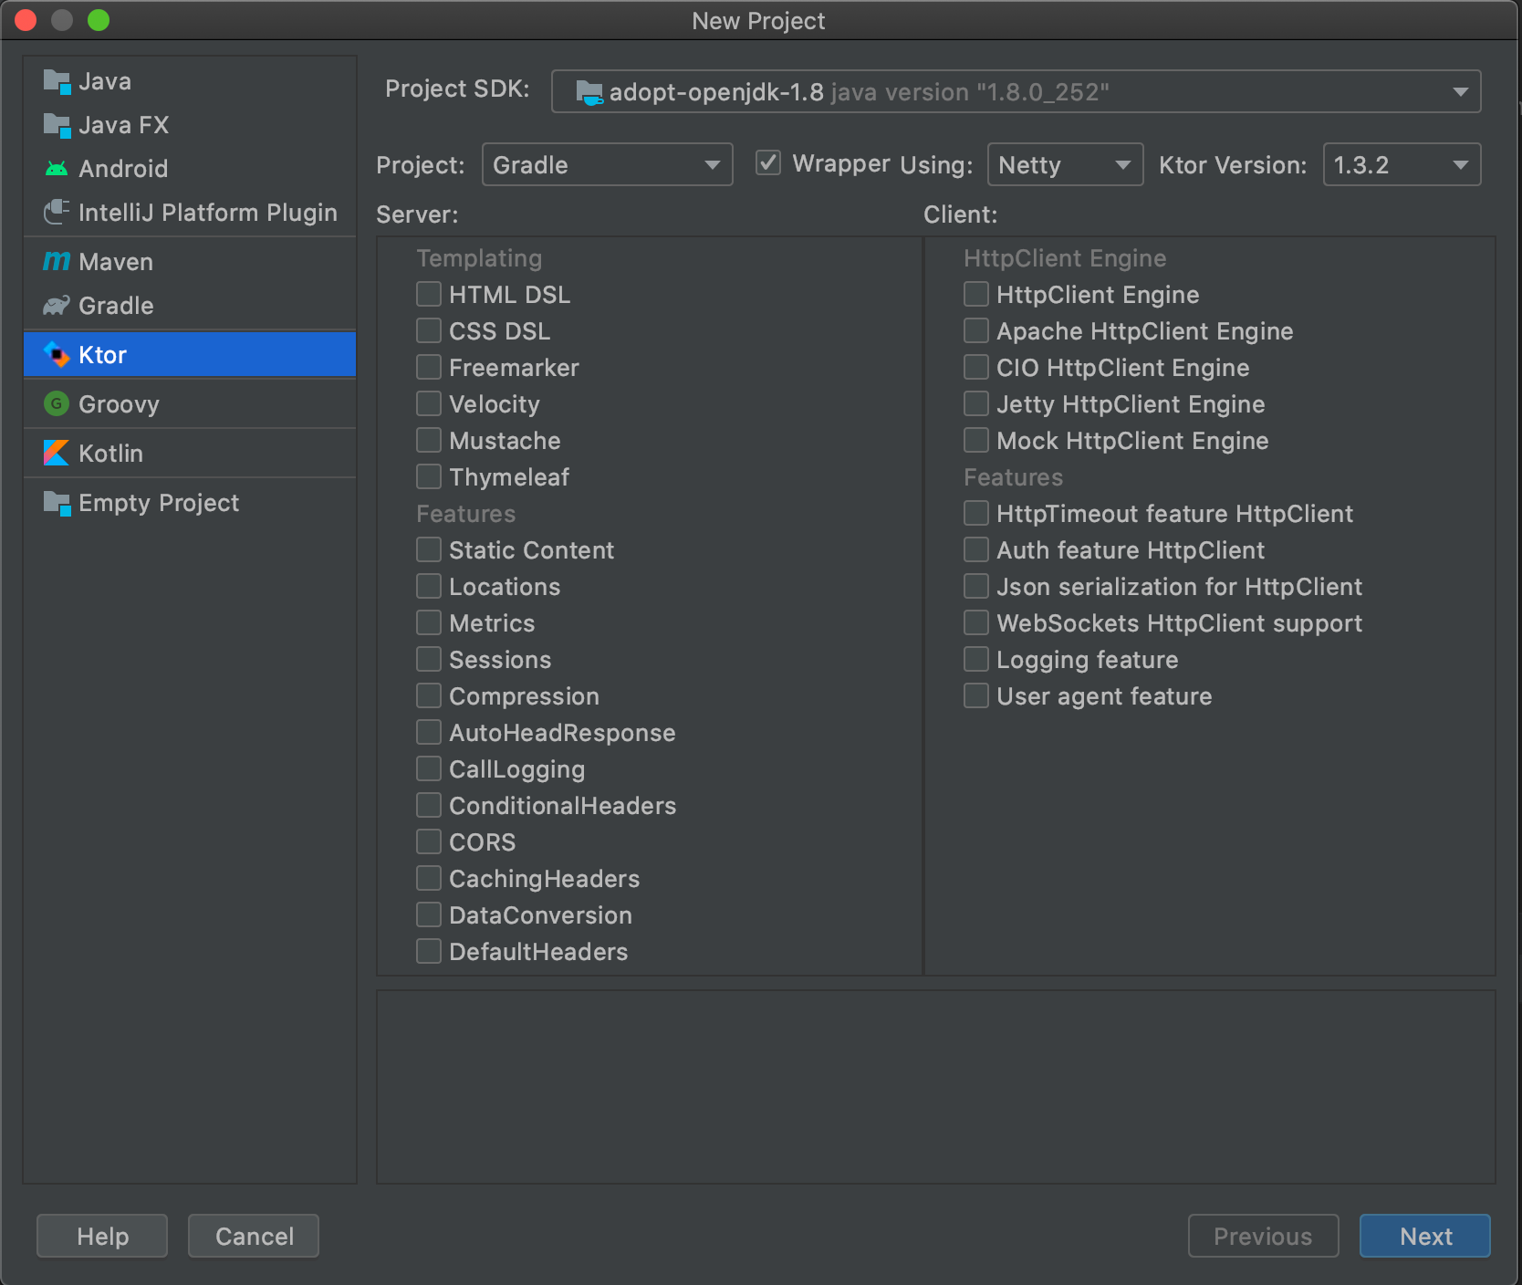The image size is (1522, 1285).
Task: Toggle the Locations feature checkbox
Action: coord(429,586)
